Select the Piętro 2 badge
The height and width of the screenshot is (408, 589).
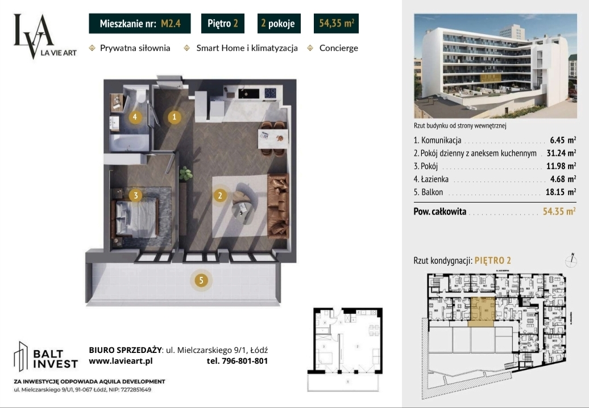click(x=223, y=23)
